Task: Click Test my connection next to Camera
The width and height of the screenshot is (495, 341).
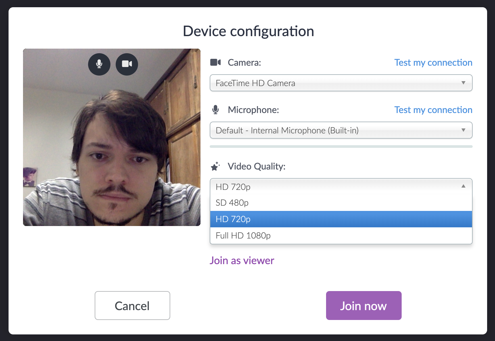Action: click(x=433, y=63)
